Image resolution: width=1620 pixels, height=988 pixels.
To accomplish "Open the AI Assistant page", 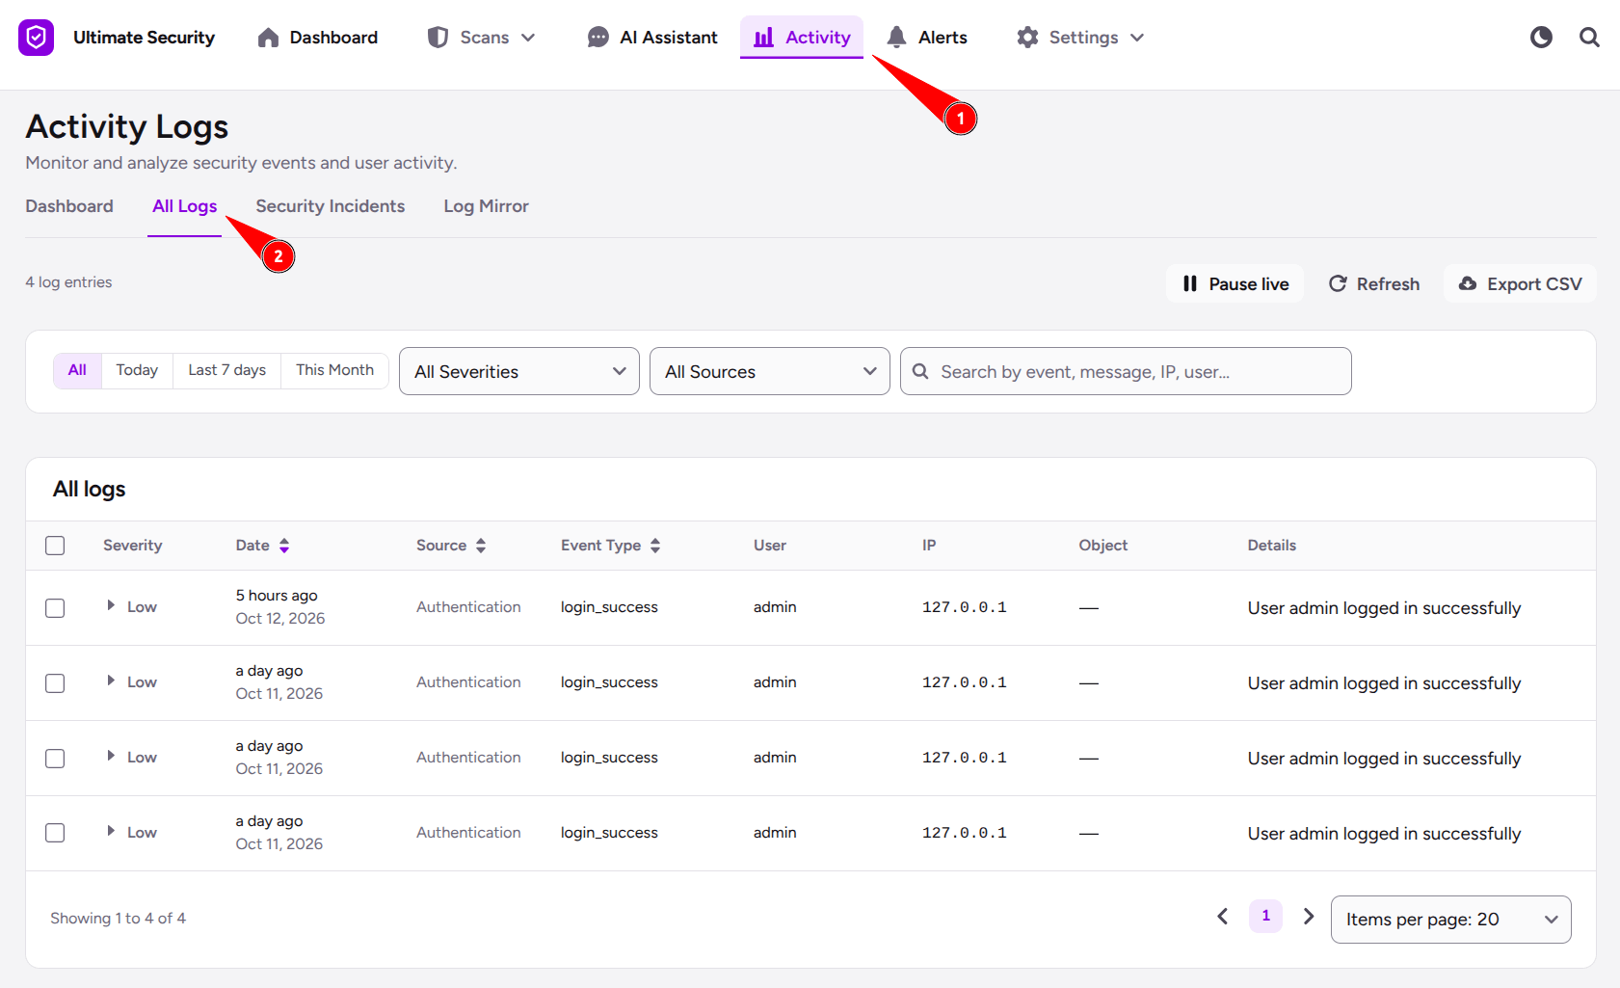I will pyautogui.click(x=652, y=38).
